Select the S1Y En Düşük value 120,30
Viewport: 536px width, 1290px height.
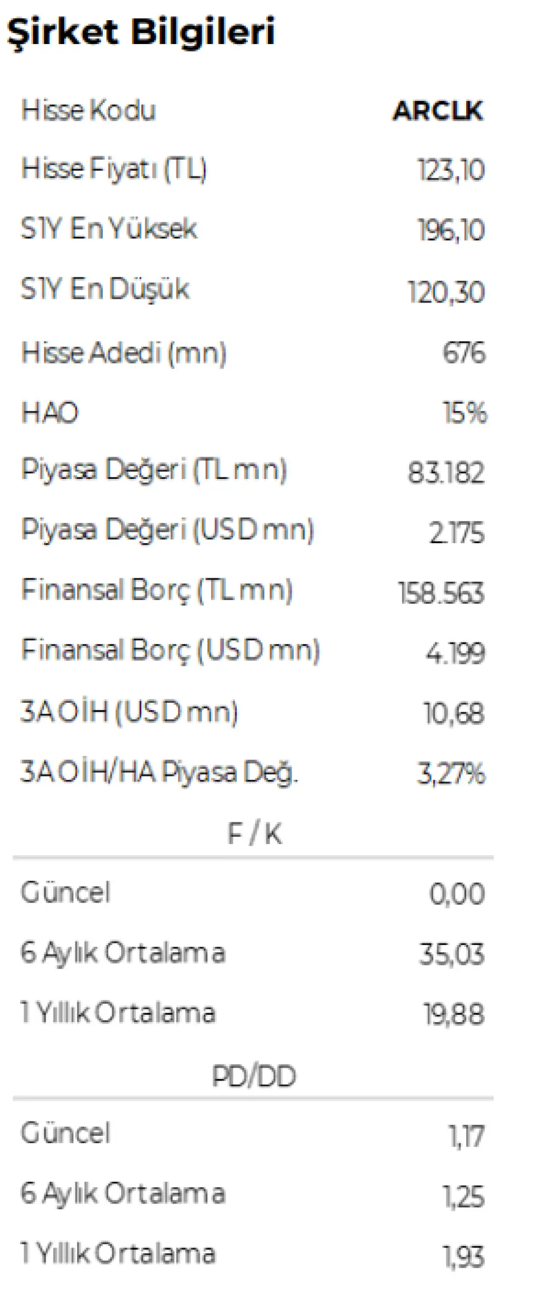click(x=446, y=292)
